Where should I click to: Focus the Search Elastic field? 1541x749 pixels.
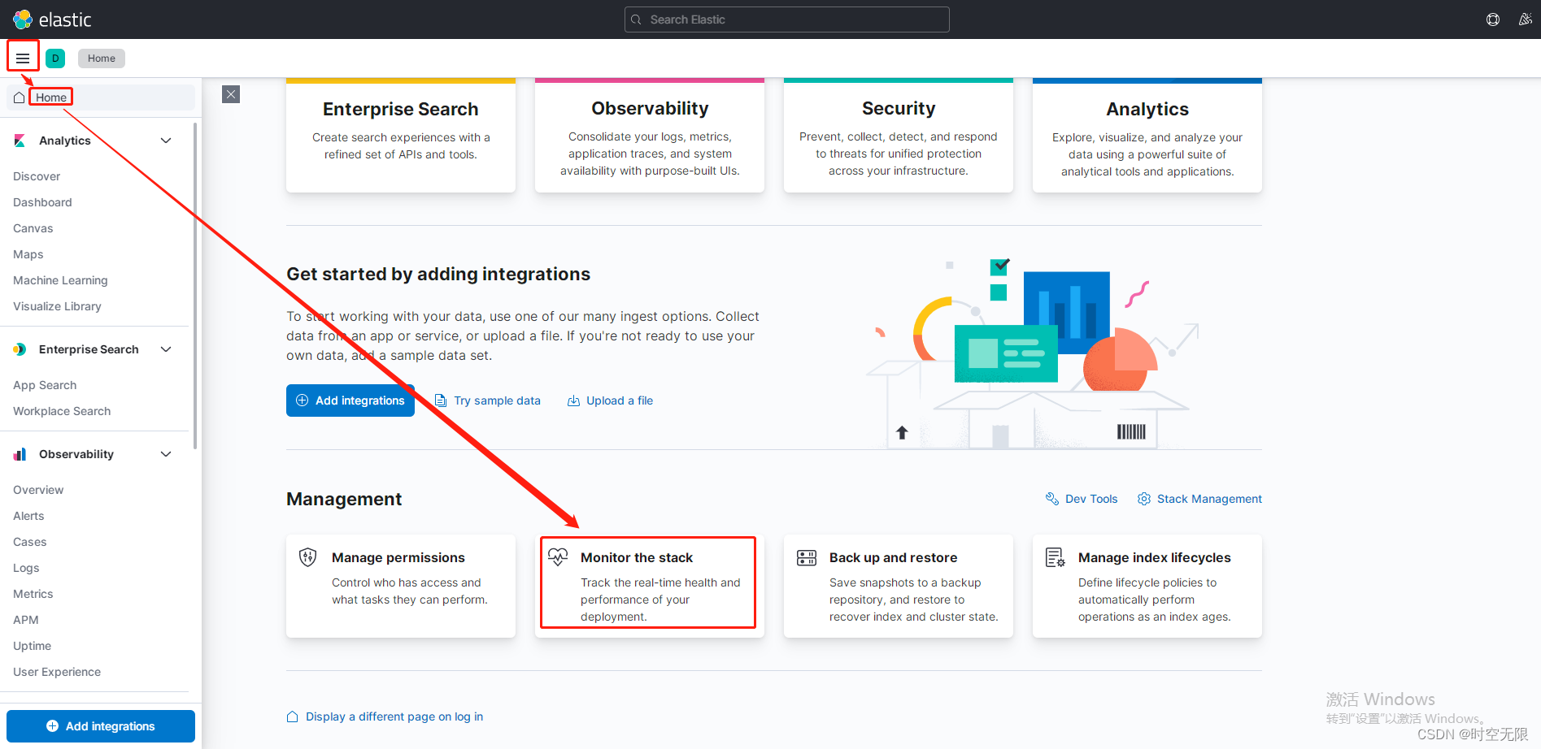click(787, 19)
